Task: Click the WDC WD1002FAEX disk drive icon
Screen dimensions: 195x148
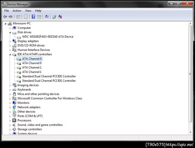Action: [x=19, y=37]
